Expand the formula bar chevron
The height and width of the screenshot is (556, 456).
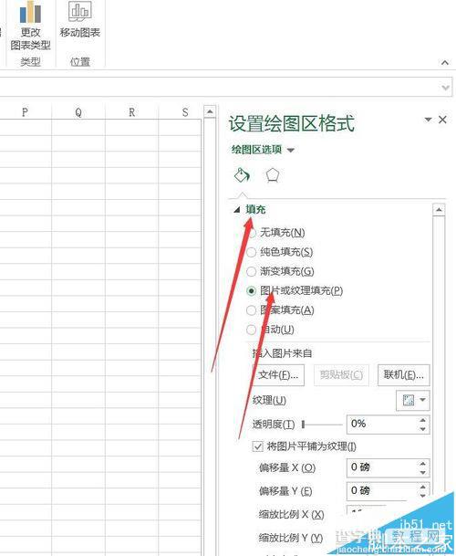(445, 87)
